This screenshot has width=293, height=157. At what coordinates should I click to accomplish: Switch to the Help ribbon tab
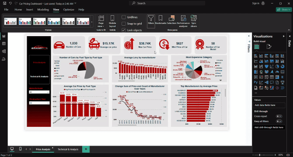point(81,10)
